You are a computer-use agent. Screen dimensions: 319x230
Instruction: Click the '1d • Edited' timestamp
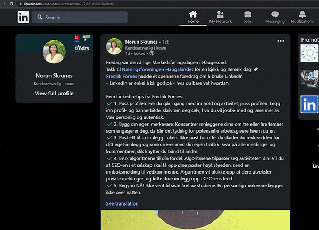[136, 53]
